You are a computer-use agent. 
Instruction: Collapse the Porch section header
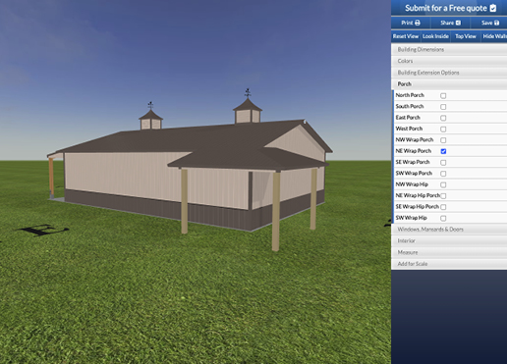pyautogui.click(x=449, y=84)
